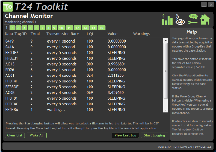The image size is (216, 152).
Task: Select the row with ID AC13
Action: [x=84, y=64]
